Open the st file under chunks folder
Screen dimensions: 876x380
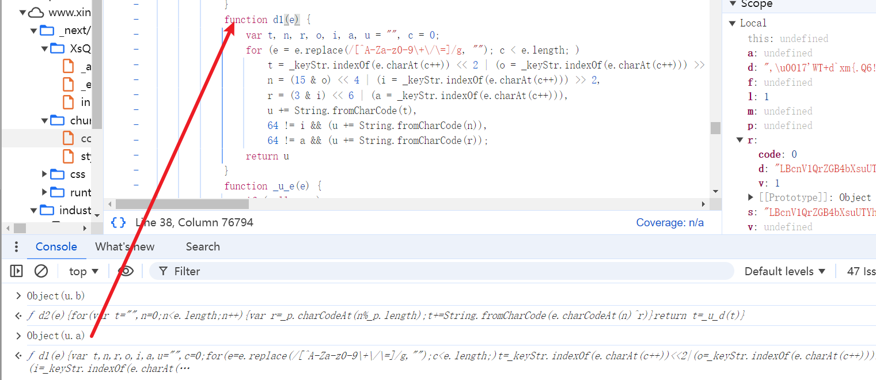69,156
